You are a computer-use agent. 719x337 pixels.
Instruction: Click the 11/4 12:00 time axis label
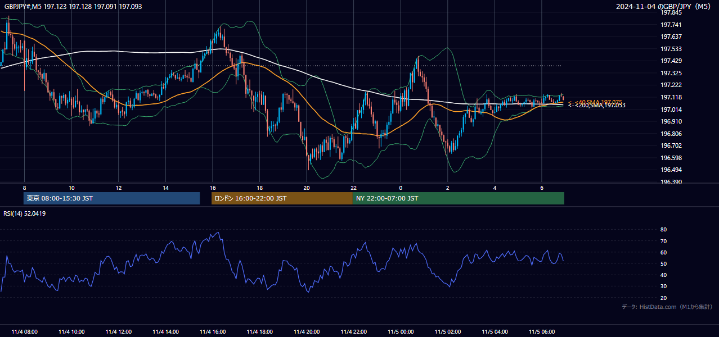pyautogui.click(x=119, y=331)
